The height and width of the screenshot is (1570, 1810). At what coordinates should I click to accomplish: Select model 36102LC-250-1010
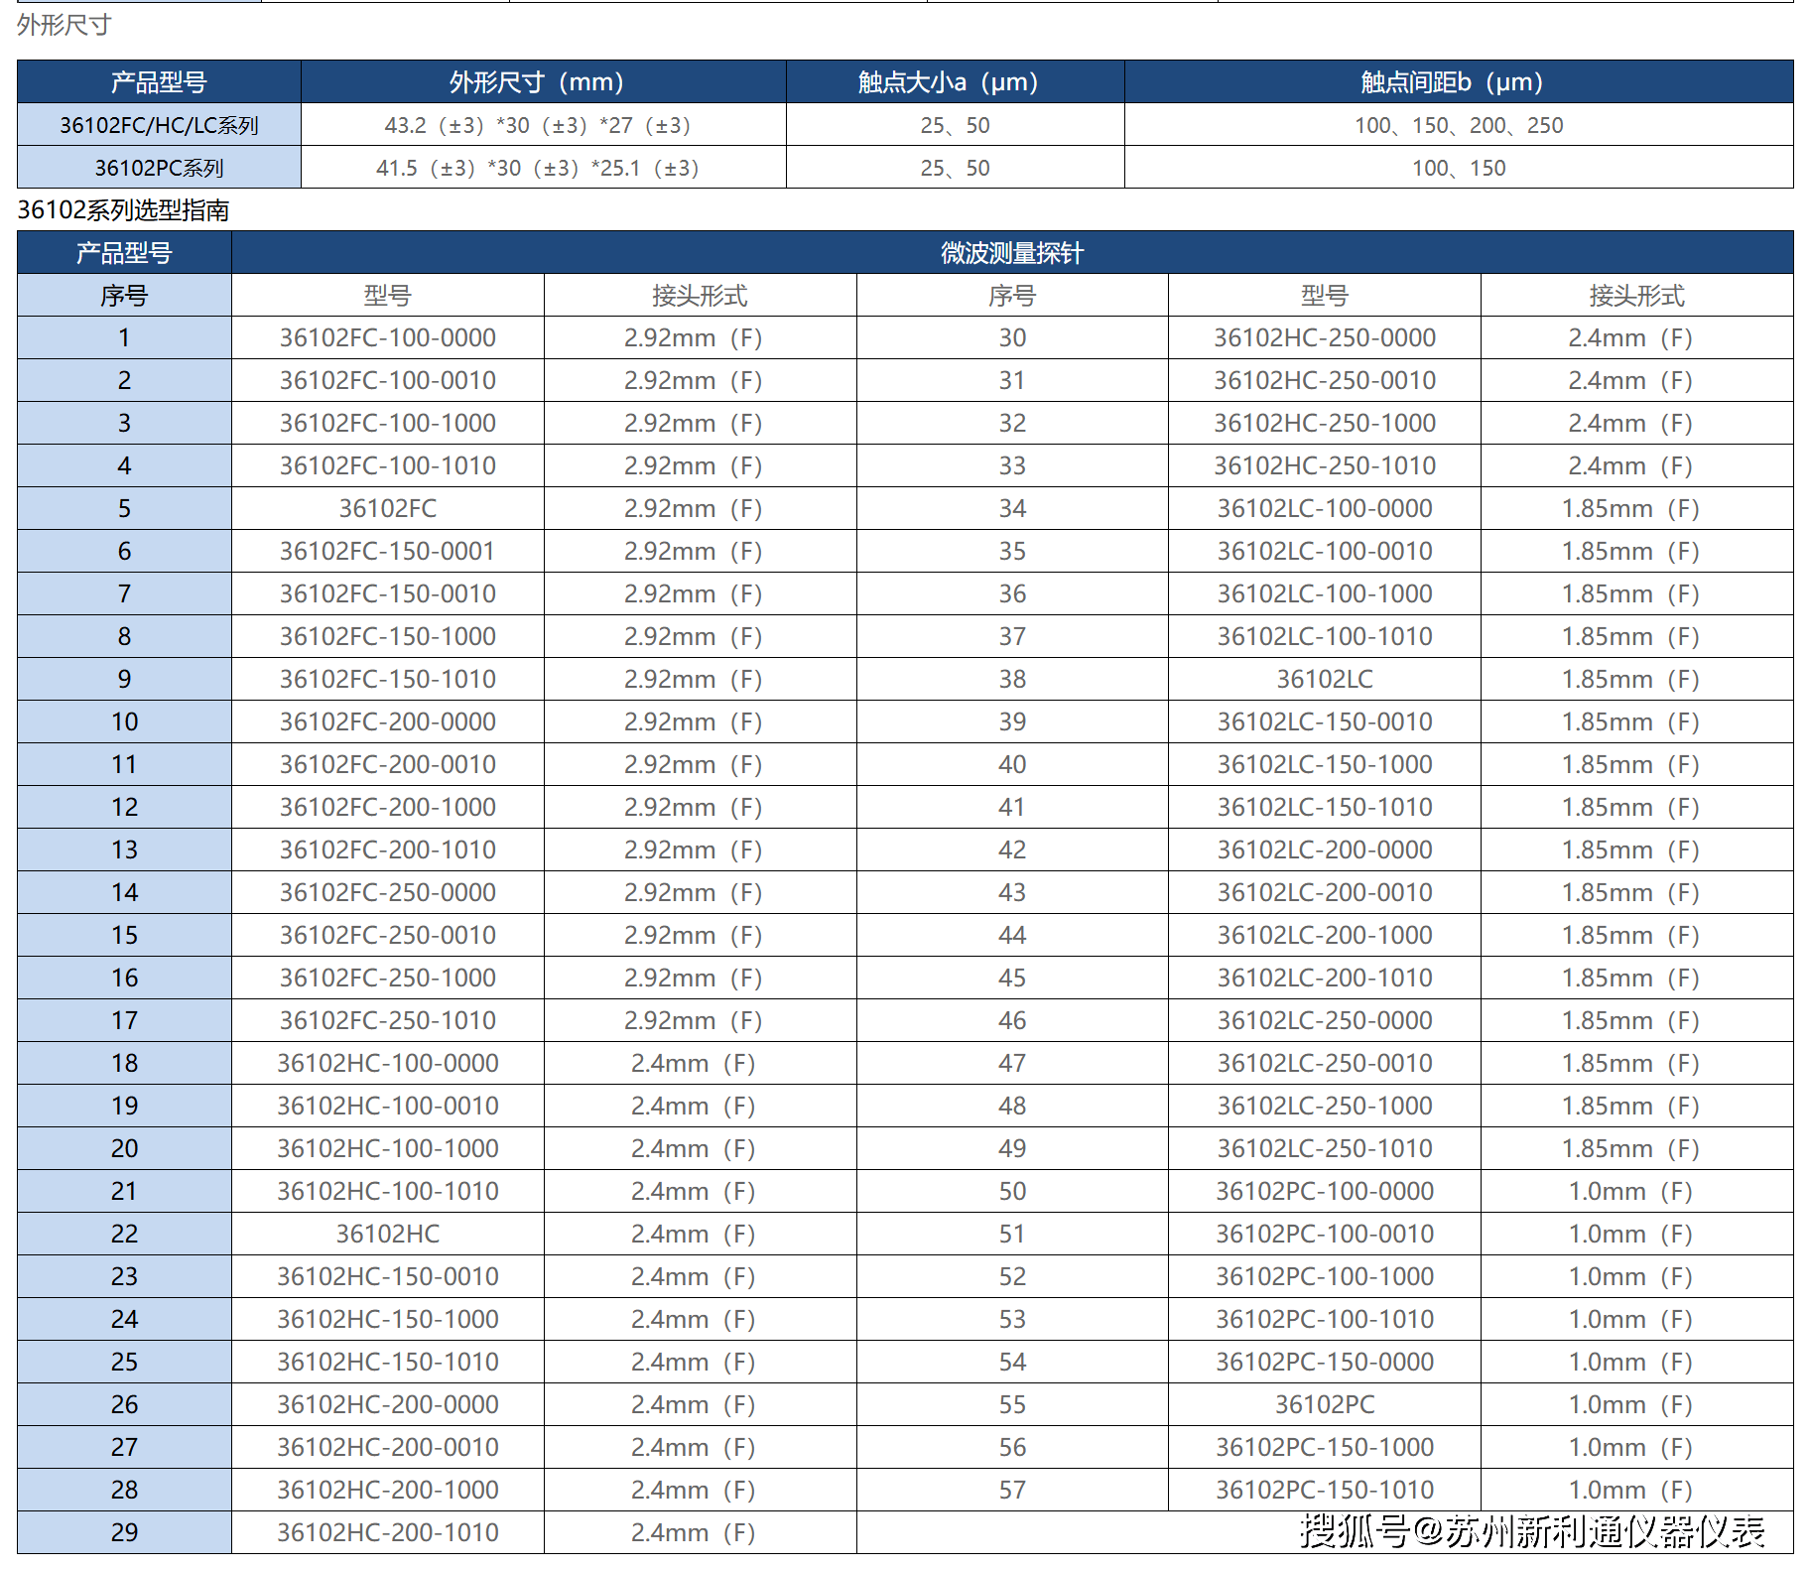[x=1325, y=1148]
